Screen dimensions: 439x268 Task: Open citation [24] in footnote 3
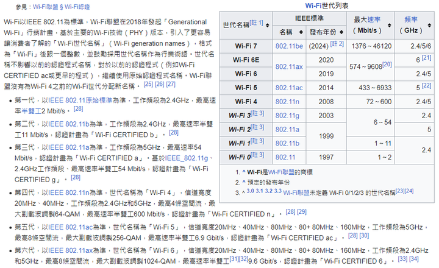point(409,191)
